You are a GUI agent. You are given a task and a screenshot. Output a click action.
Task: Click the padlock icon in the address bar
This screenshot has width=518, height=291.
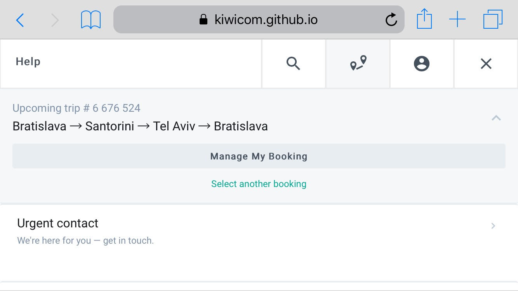[203, 19]
